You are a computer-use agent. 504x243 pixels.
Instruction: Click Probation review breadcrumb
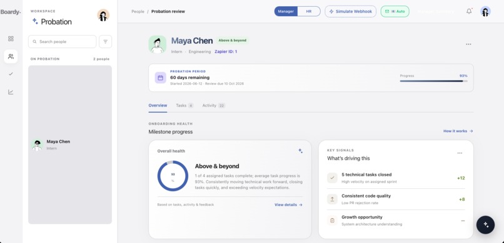click(168, 11)
